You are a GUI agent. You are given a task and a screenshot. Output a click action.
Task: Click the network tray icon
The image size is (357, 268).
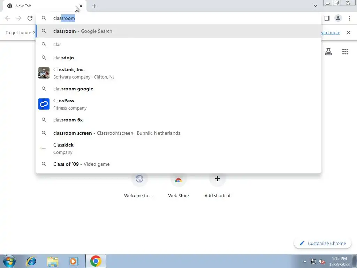313,261
